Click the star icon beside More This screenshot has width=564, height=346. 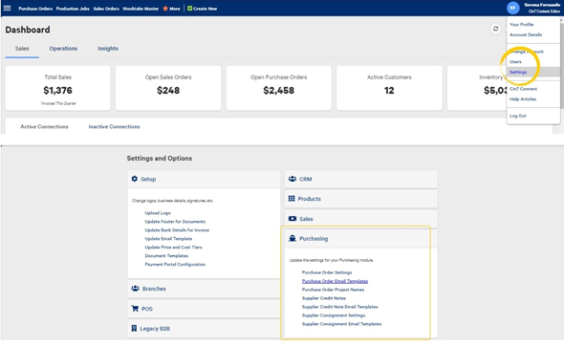point(165,9)
